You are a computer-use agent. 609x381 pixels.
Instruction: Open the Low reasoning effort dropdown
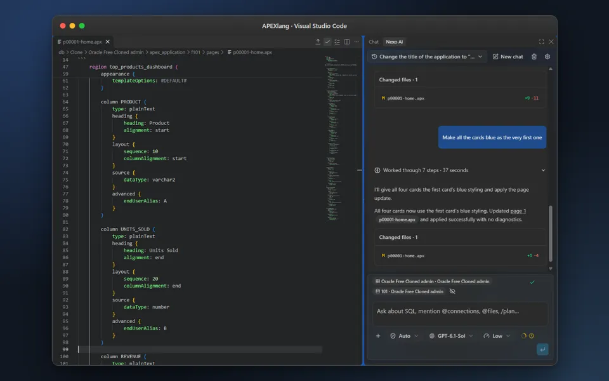496,336
